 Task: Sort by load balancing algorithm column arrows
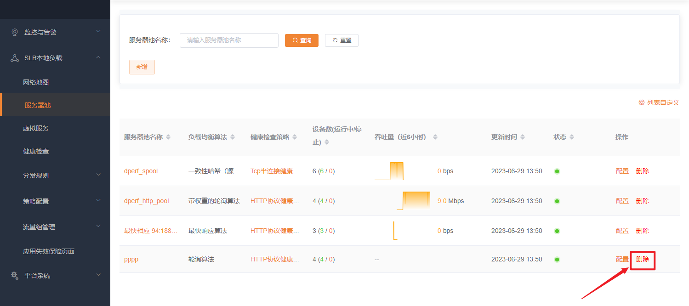click(x=233, y=137)
